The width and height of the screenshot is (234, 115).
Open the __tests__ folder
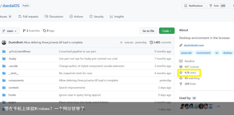tap(13, 73)
